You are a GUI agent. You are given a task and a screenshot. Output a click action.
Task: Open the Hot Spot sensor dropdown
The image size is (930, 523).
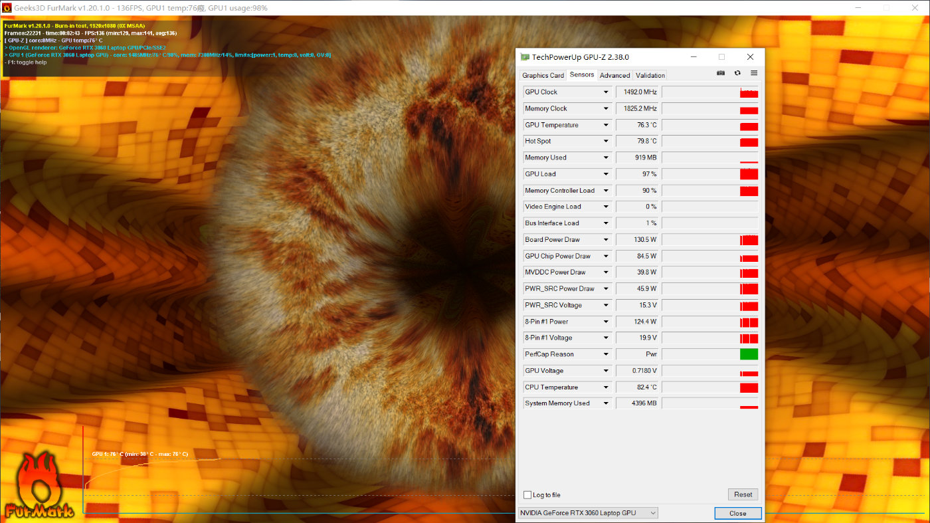click(x=606, y=141)
